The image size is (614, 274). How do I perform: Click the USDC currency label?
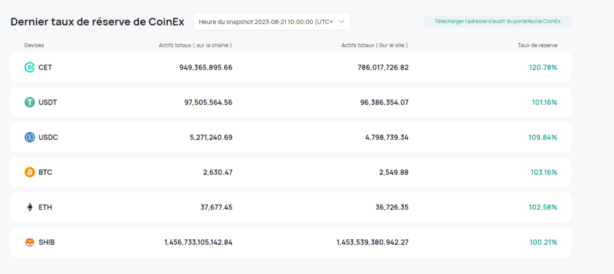48,137
